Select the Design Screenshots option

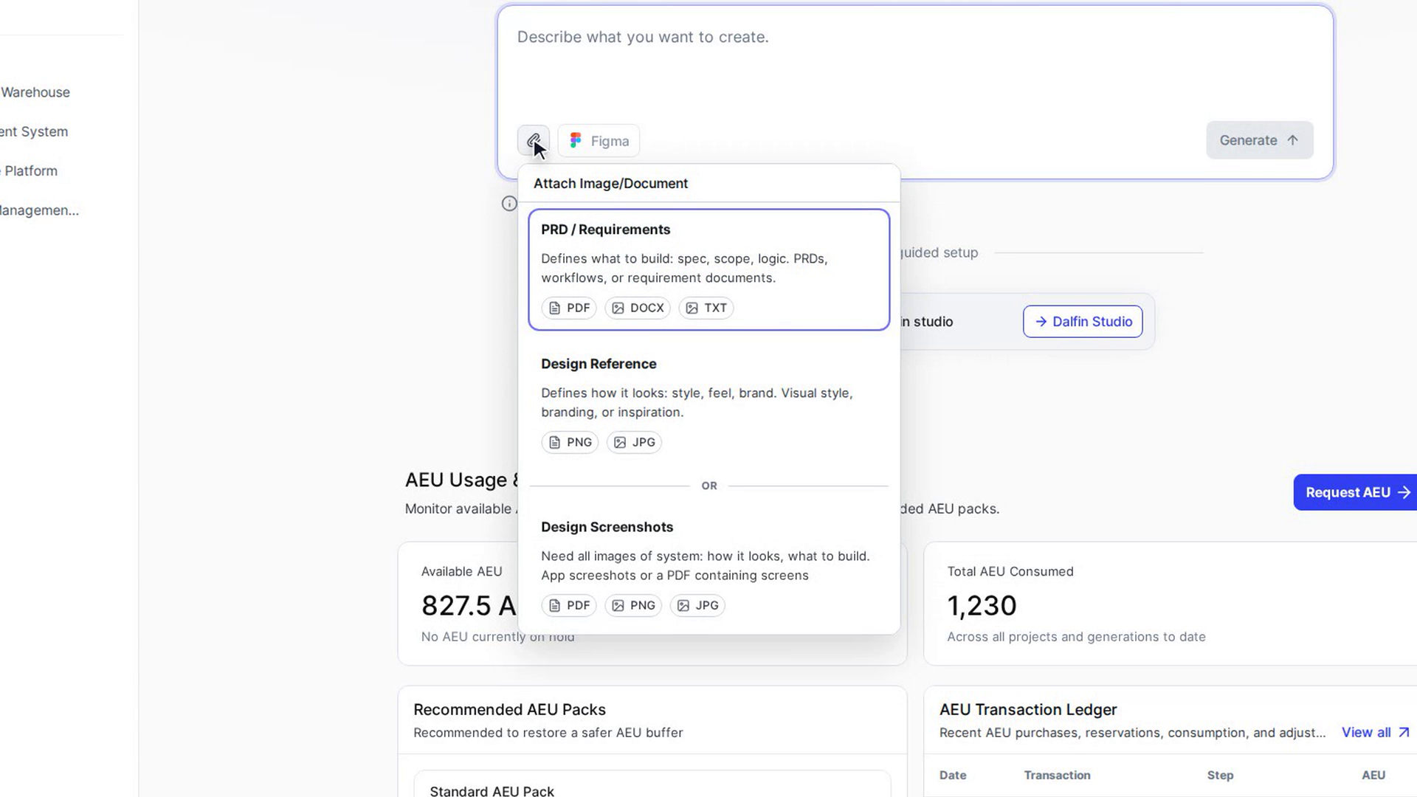708,566
